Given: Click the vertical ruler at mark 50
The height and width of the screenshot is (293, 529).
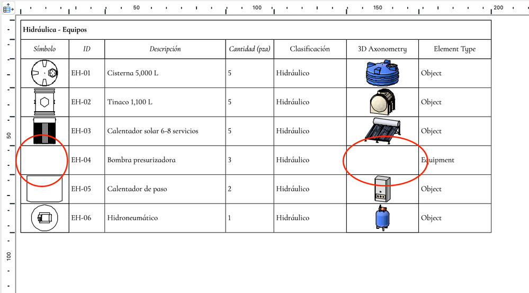Looking at the screenshot, I should click(9, 136).
